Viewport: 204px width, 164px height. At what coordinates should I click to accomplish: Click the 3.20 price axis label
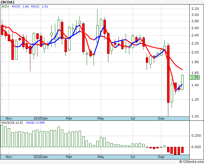pos(195,9)
